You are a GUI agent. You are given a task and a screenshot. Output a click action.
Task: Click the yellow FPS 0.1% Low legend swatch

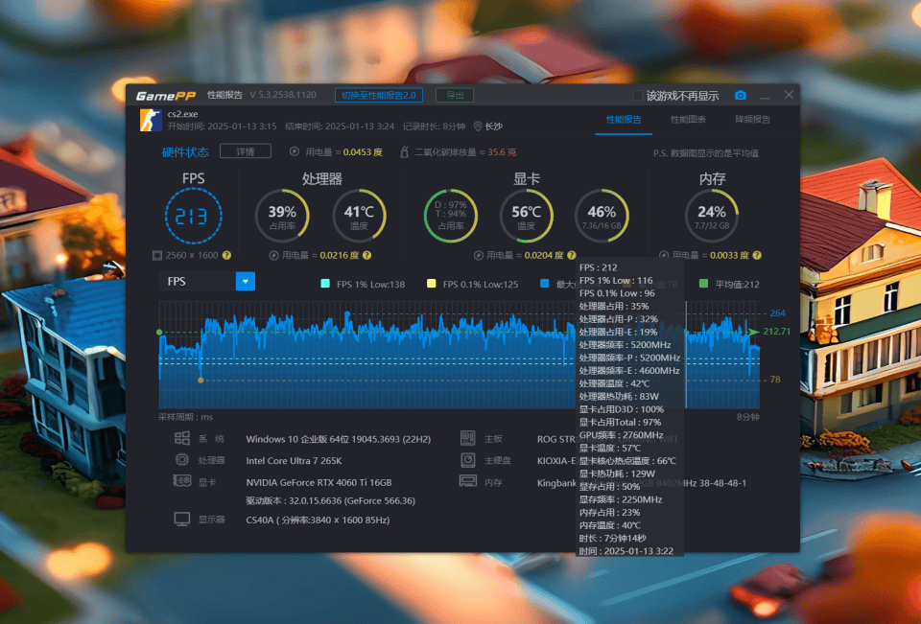[x=431, y=284]
